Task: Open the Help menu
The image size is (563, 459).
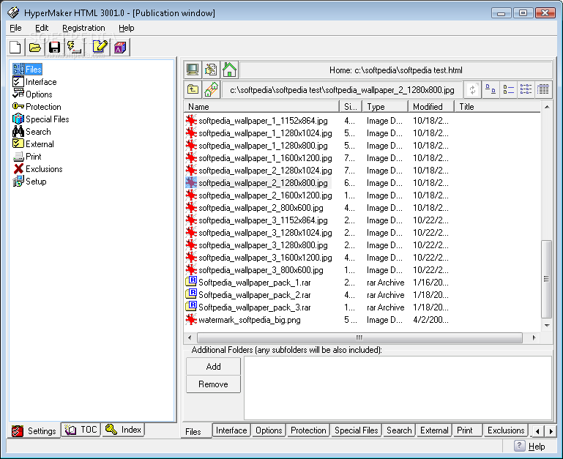Action: [x=127, y=28]
